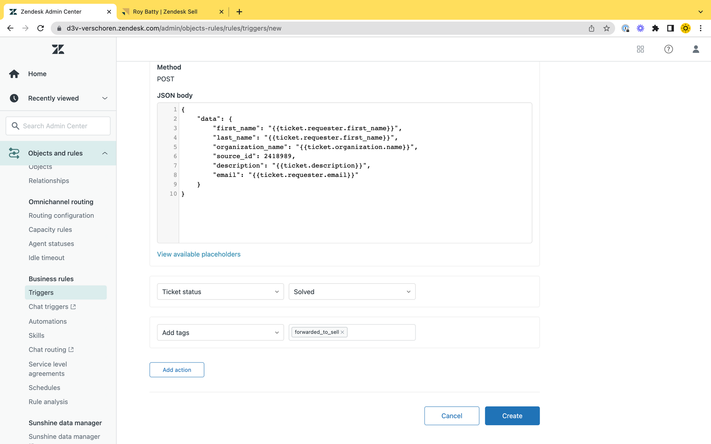Remove the forwarded_to_sell tag

[x=342, y=332]
